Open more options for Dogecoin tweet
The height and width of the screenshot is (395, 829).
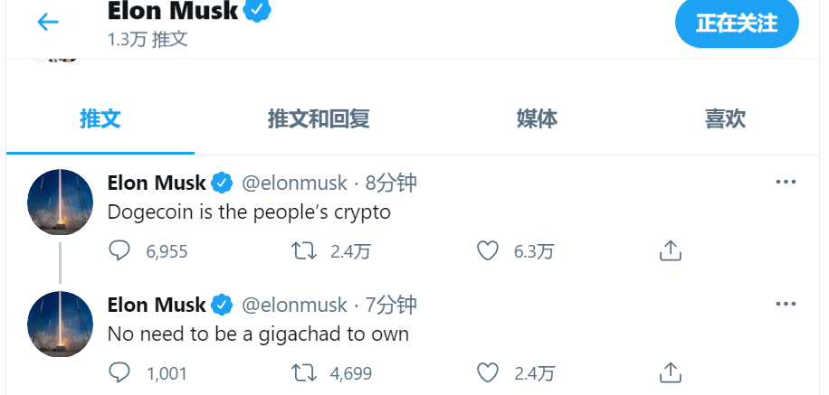pos(786,183)
